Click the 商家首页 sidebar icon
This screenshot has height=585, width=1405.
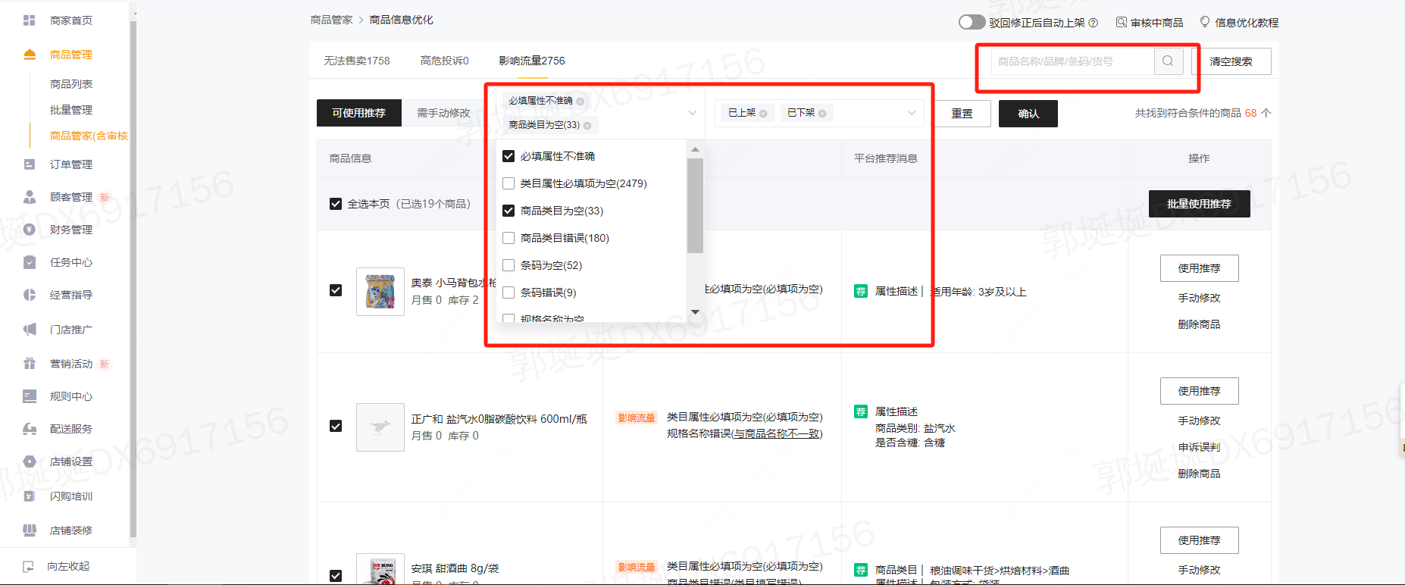[30, 20]
